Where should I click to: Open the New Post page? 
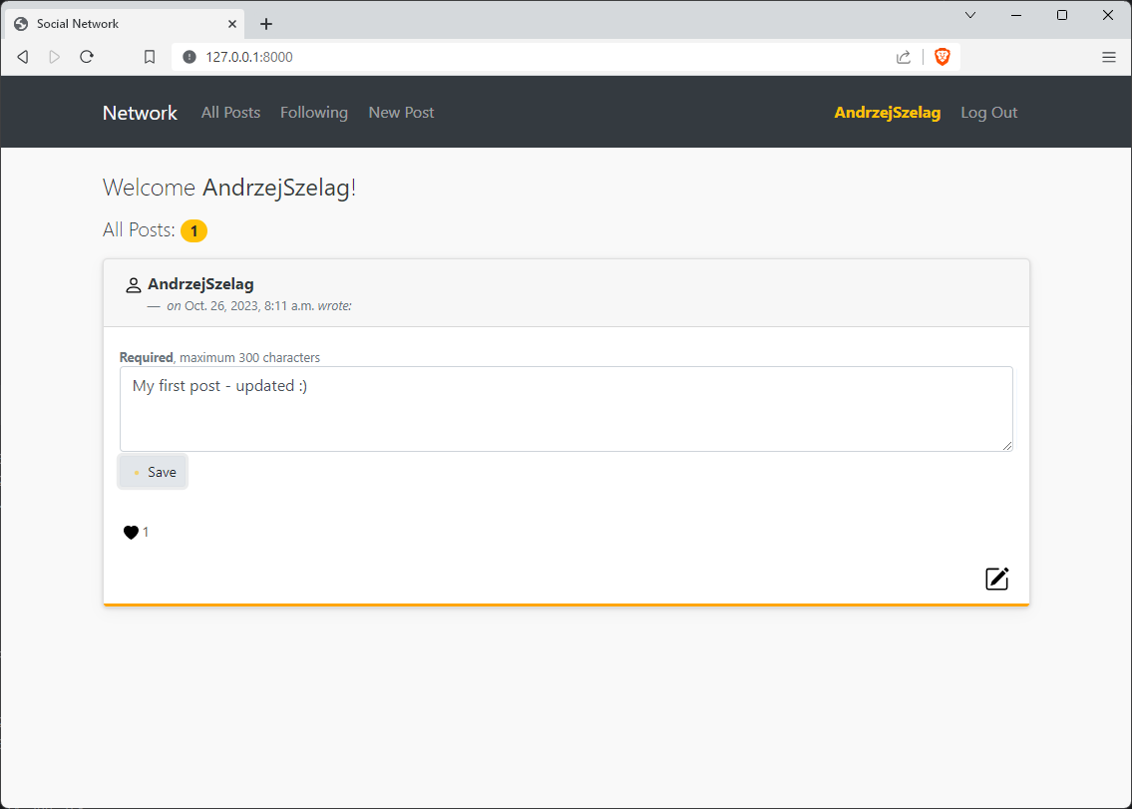pyautogui.click(x=401, y=113)
